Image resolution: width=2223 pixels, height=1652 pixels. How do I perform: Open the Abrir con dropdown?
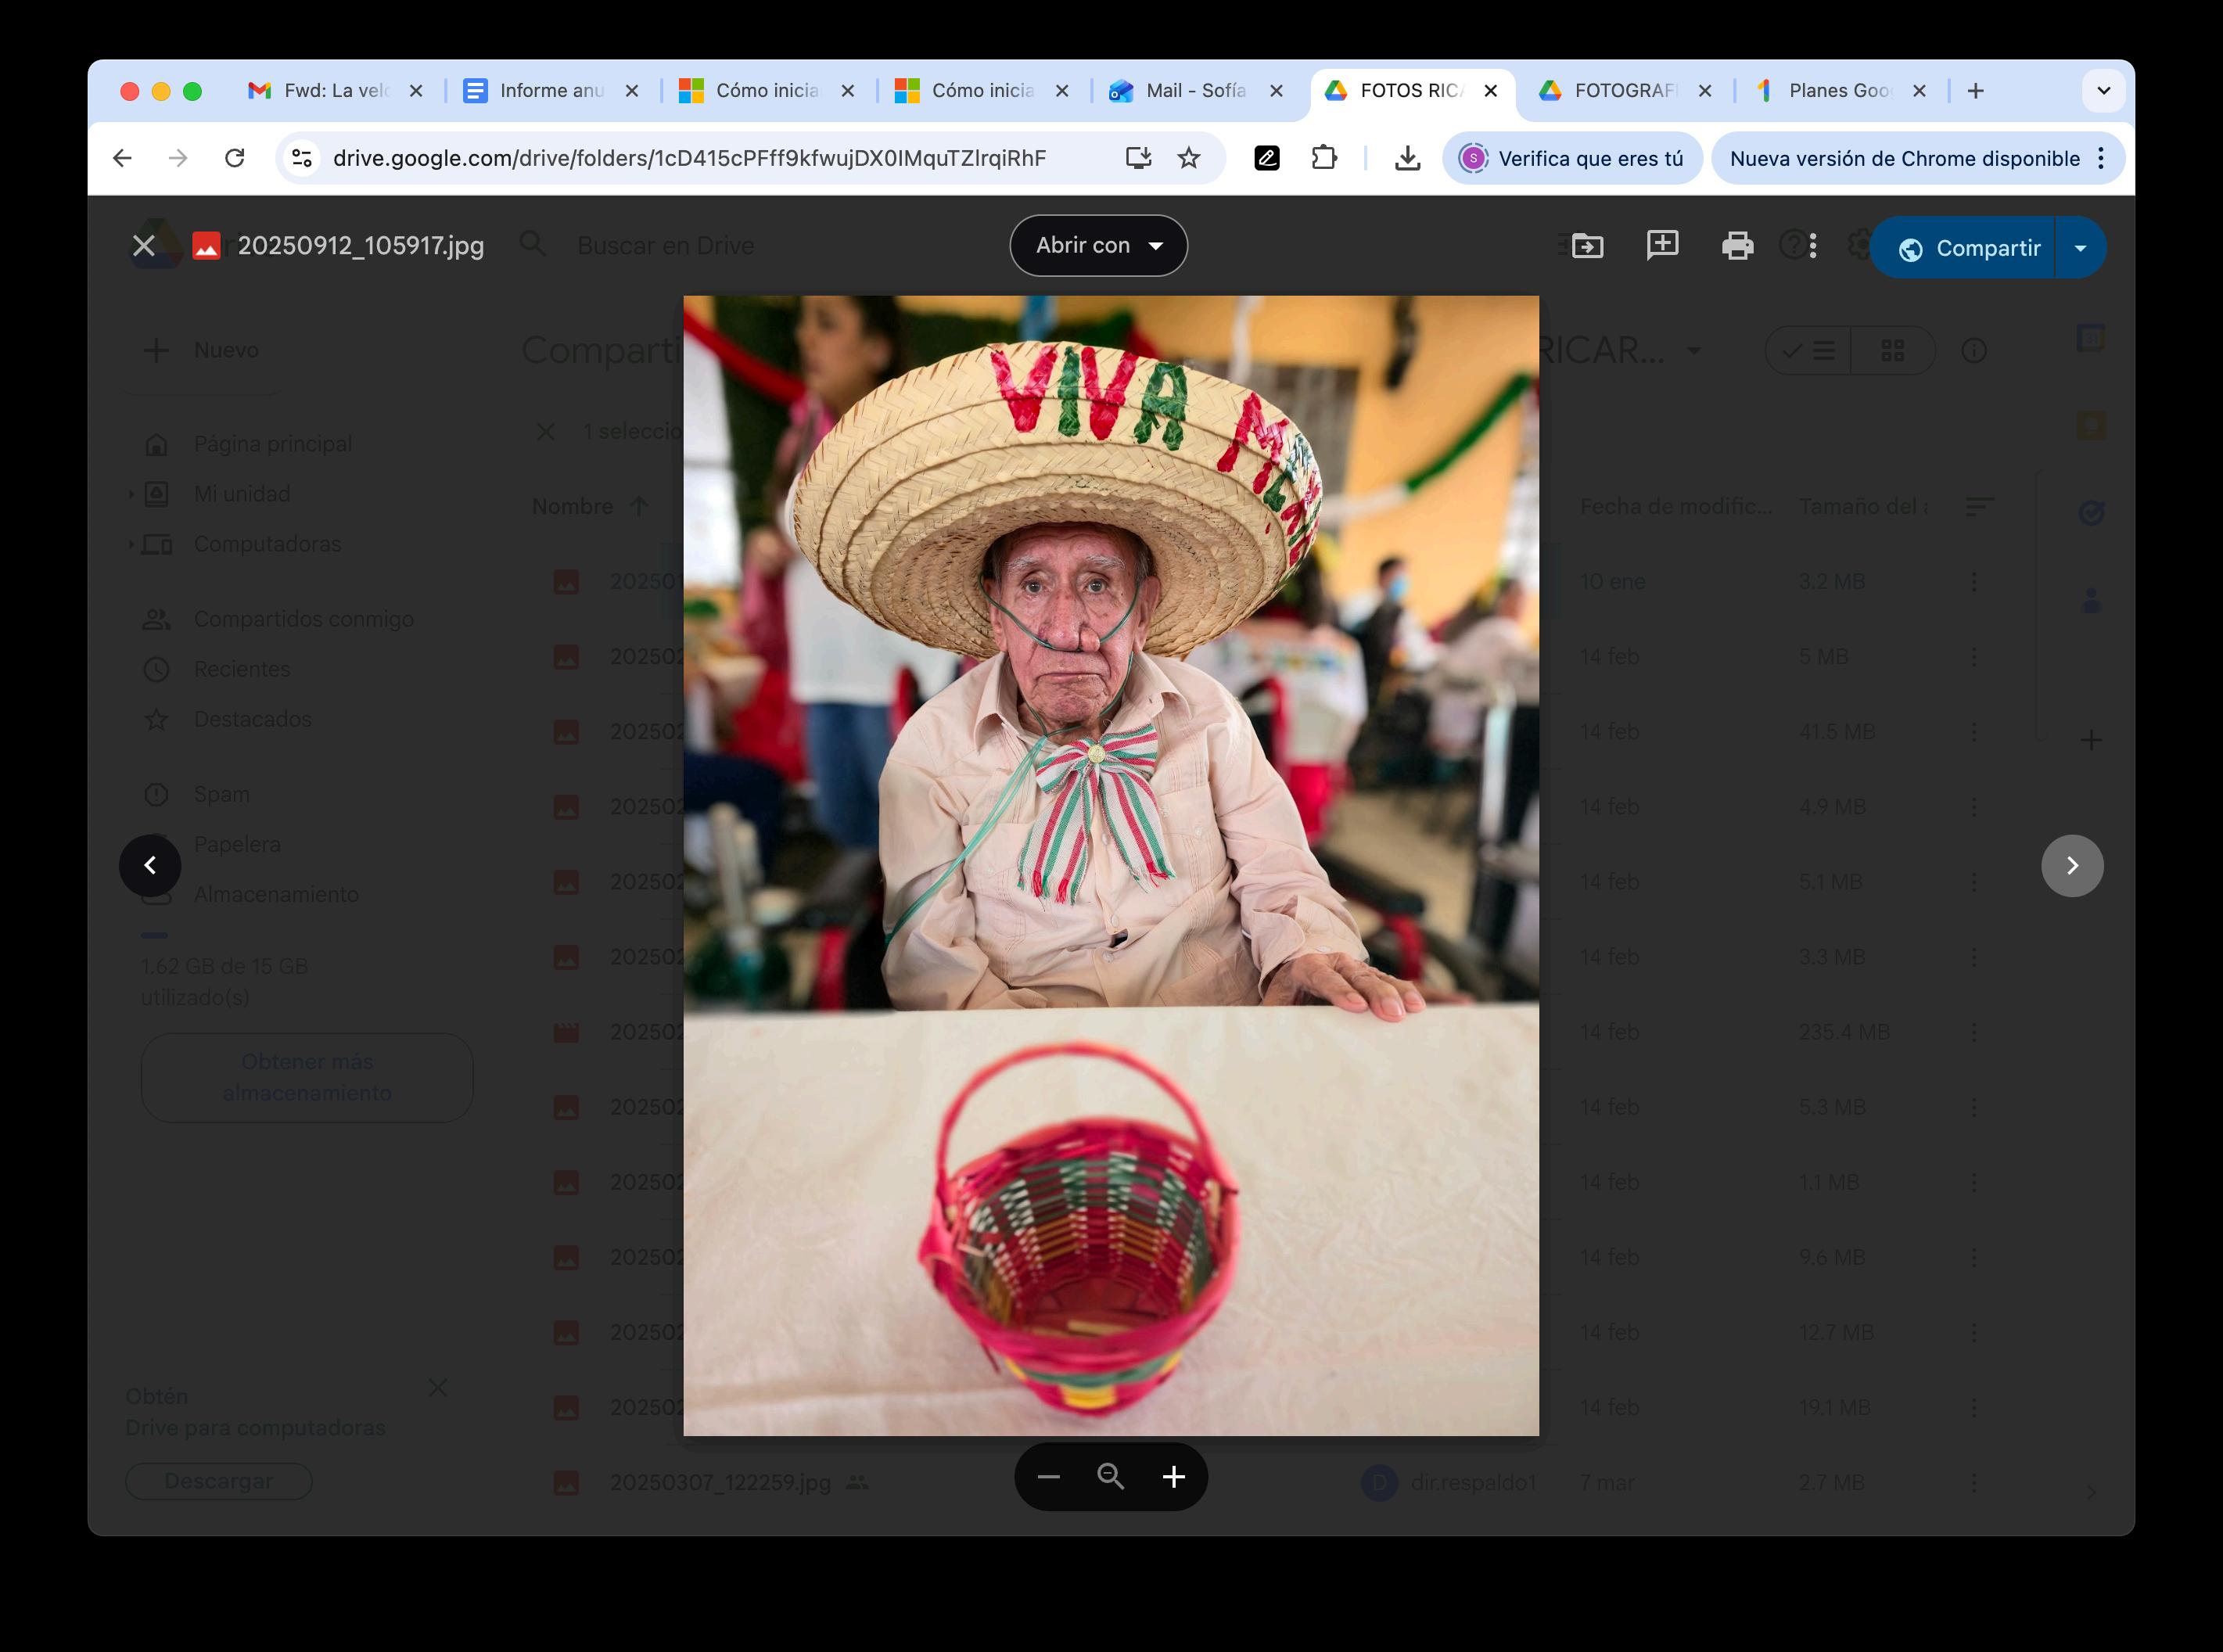click(x=1098, y=246)
